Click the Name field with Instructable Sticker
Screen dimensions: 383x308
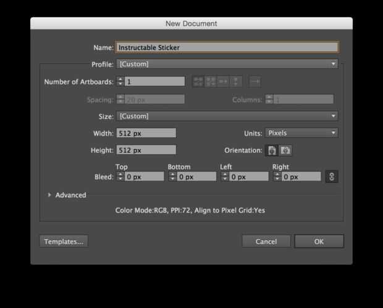[x=227, y=47]
